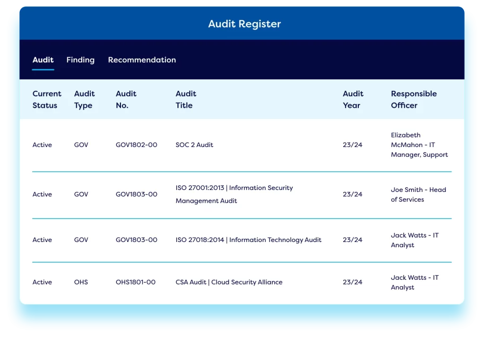
Task: Click the Audit No. column header
Action: tap(126, 99)
